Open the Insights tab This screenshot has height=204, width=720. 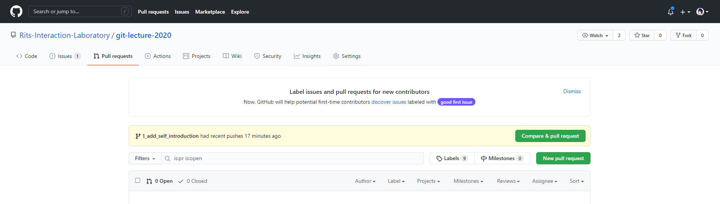coord(307,56)
